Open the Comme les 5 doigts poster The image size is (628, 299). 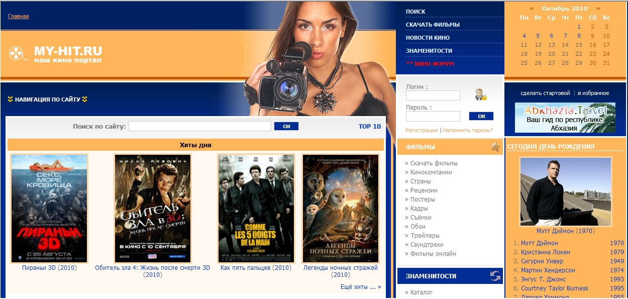[x=256, y=209]
